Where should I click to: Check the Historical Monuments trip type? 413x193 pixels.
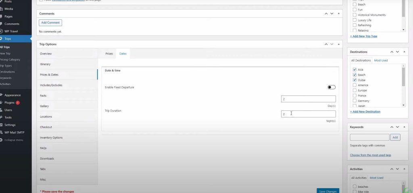[355, 15]
